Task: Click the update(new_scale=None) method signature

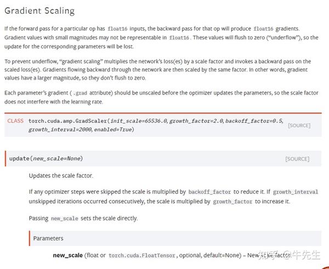Action: (x=46, y=159)
